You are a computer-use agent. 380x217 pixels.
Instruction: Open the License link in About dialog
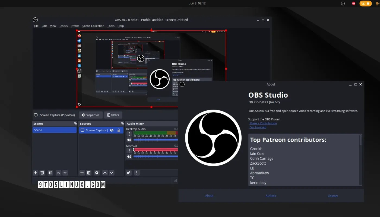point(333,195)
